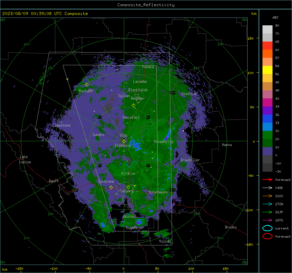Image resolution: width=292 pixels, height=273 pixels.
Task: Click the white 04DK arrow legend icon
Action: coord(267,188)
